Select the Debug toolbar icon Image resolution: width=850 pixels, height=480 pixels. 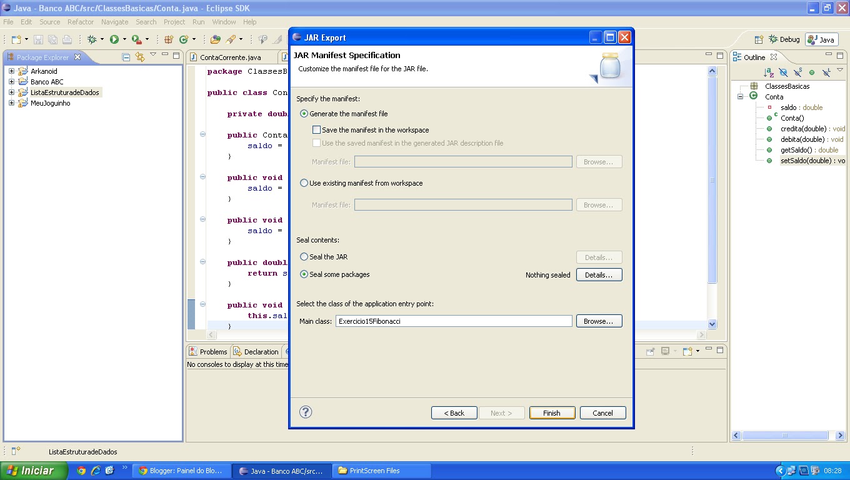[92, 39]
